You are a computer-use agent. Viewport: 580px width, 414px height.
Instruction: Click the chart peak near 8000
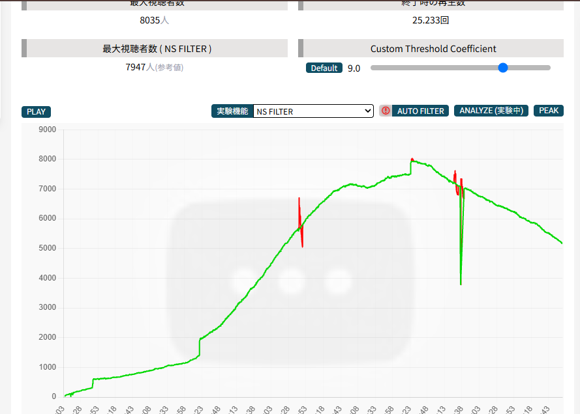[412, 159]
